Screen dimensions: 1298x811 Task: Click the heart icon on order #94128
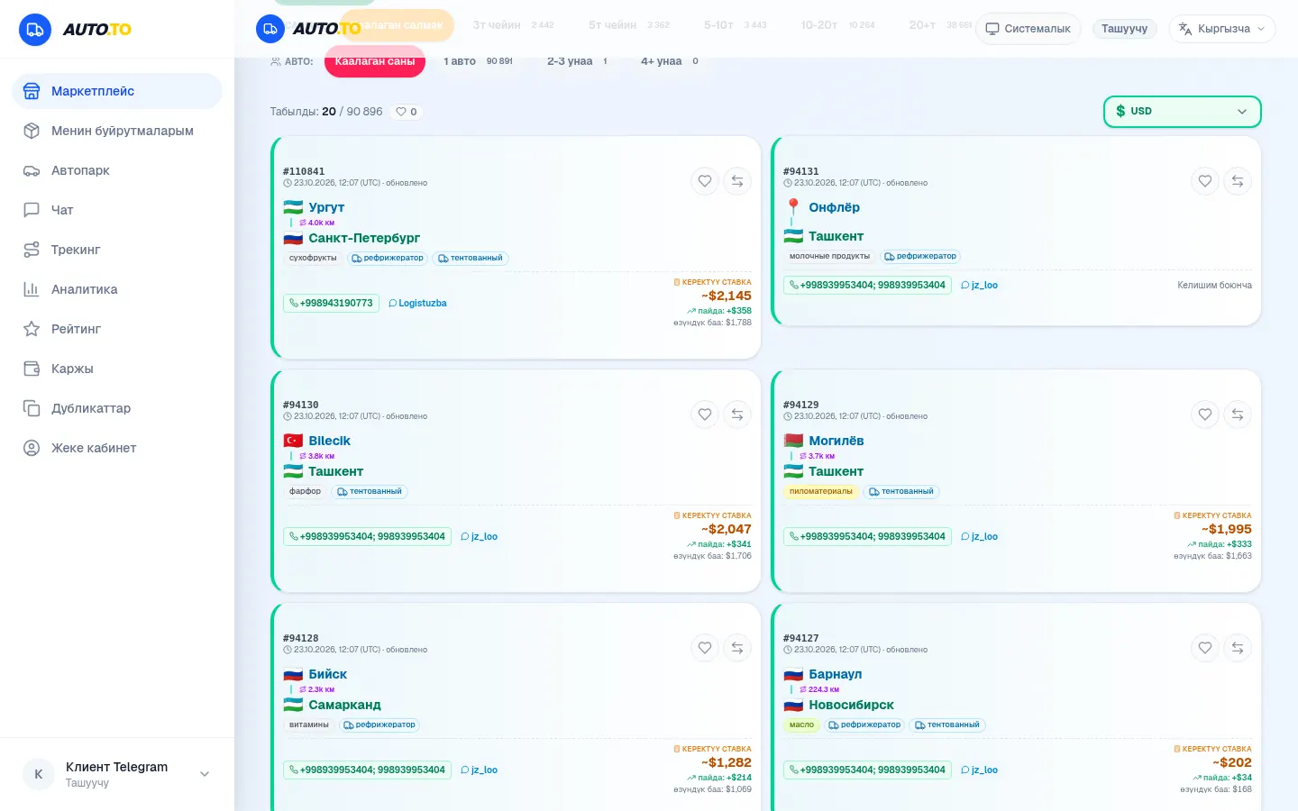(x=705, y=648)
